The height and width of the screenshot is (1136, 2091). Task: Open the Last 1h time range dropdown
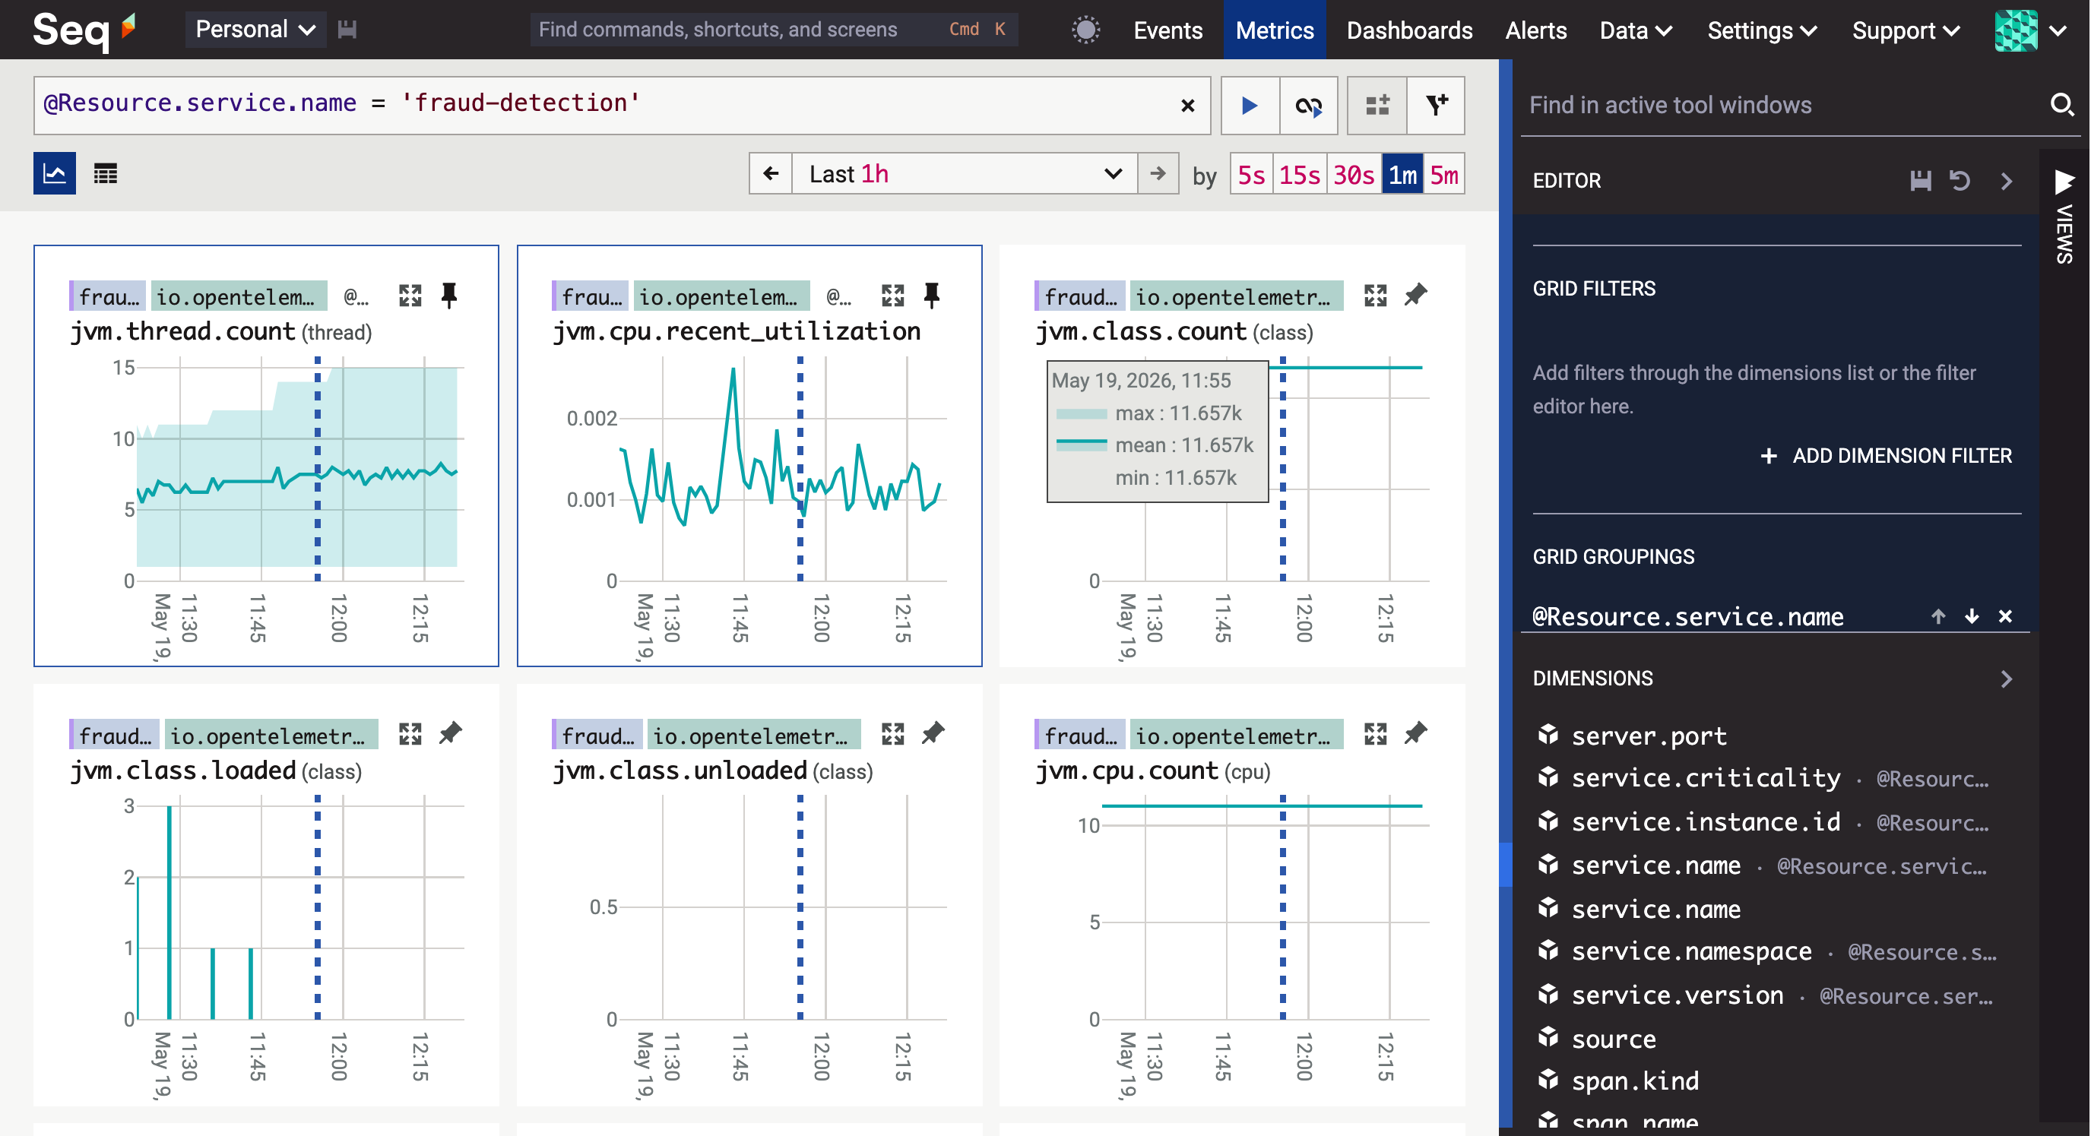coord(965,174)
